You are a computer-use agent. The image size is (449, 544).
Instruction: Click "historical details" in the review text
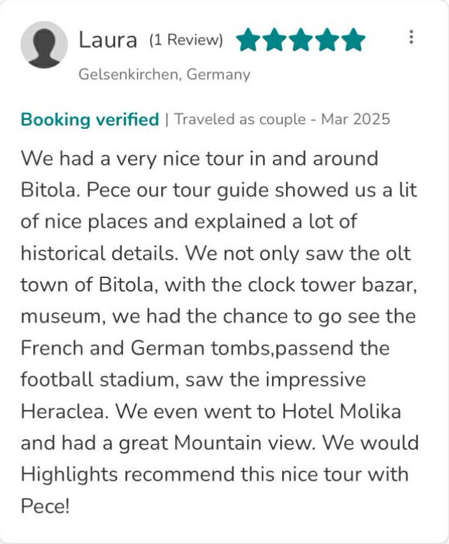click(x=97, y=253)
